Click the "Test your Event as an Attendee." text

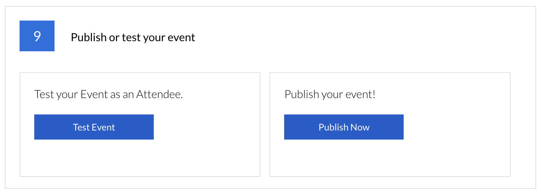(x=108, y=94)
